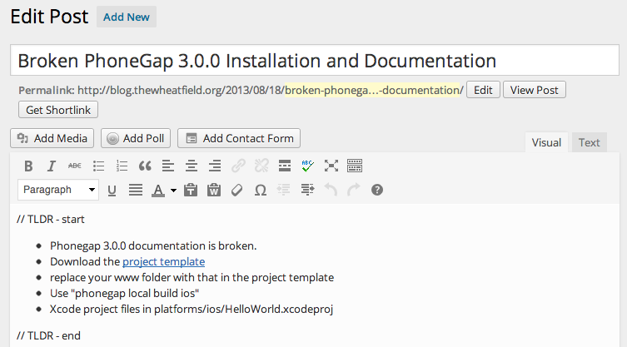Viewport: 627px width, 347px height.
Task: Enter distraction-free fullscreen mode
Action: (331, 166)
